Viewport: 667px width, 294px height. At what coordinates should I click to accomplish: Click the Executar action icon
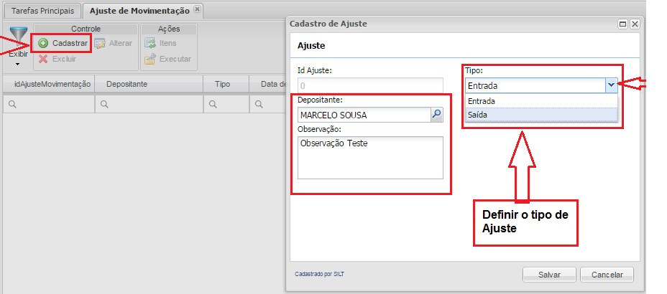[x=149, y=59]
